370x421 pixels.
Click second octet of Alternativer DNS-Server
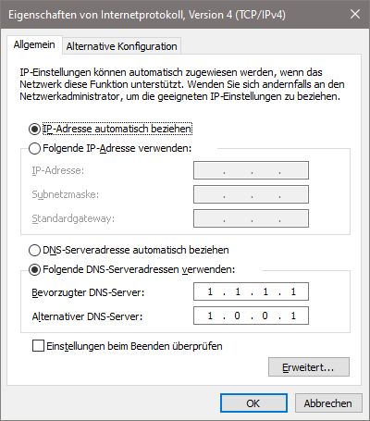pyautogui.click(x=237, y=316)
